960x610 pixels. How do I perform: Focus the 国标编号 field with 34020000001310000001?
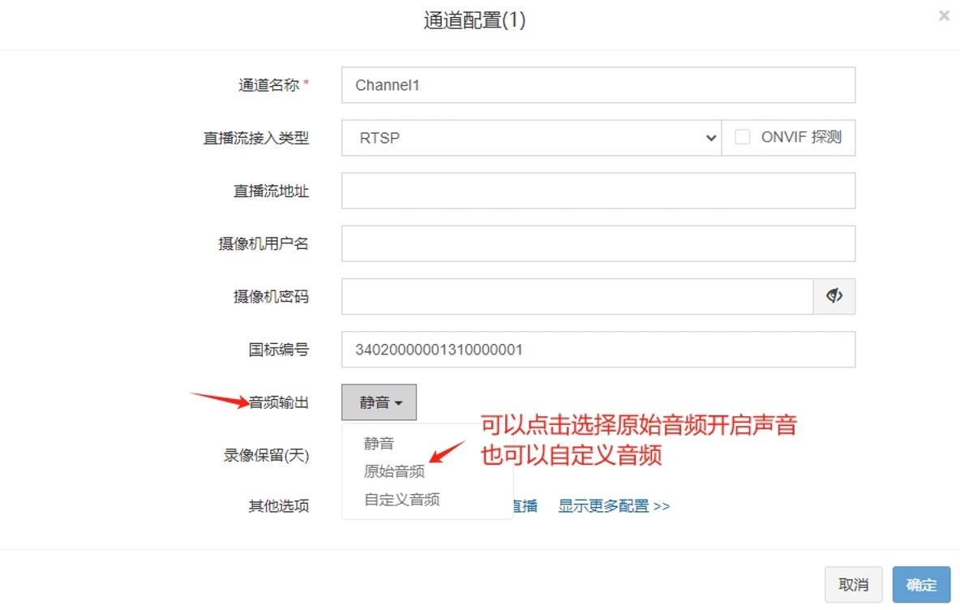[x=598, y=350]
